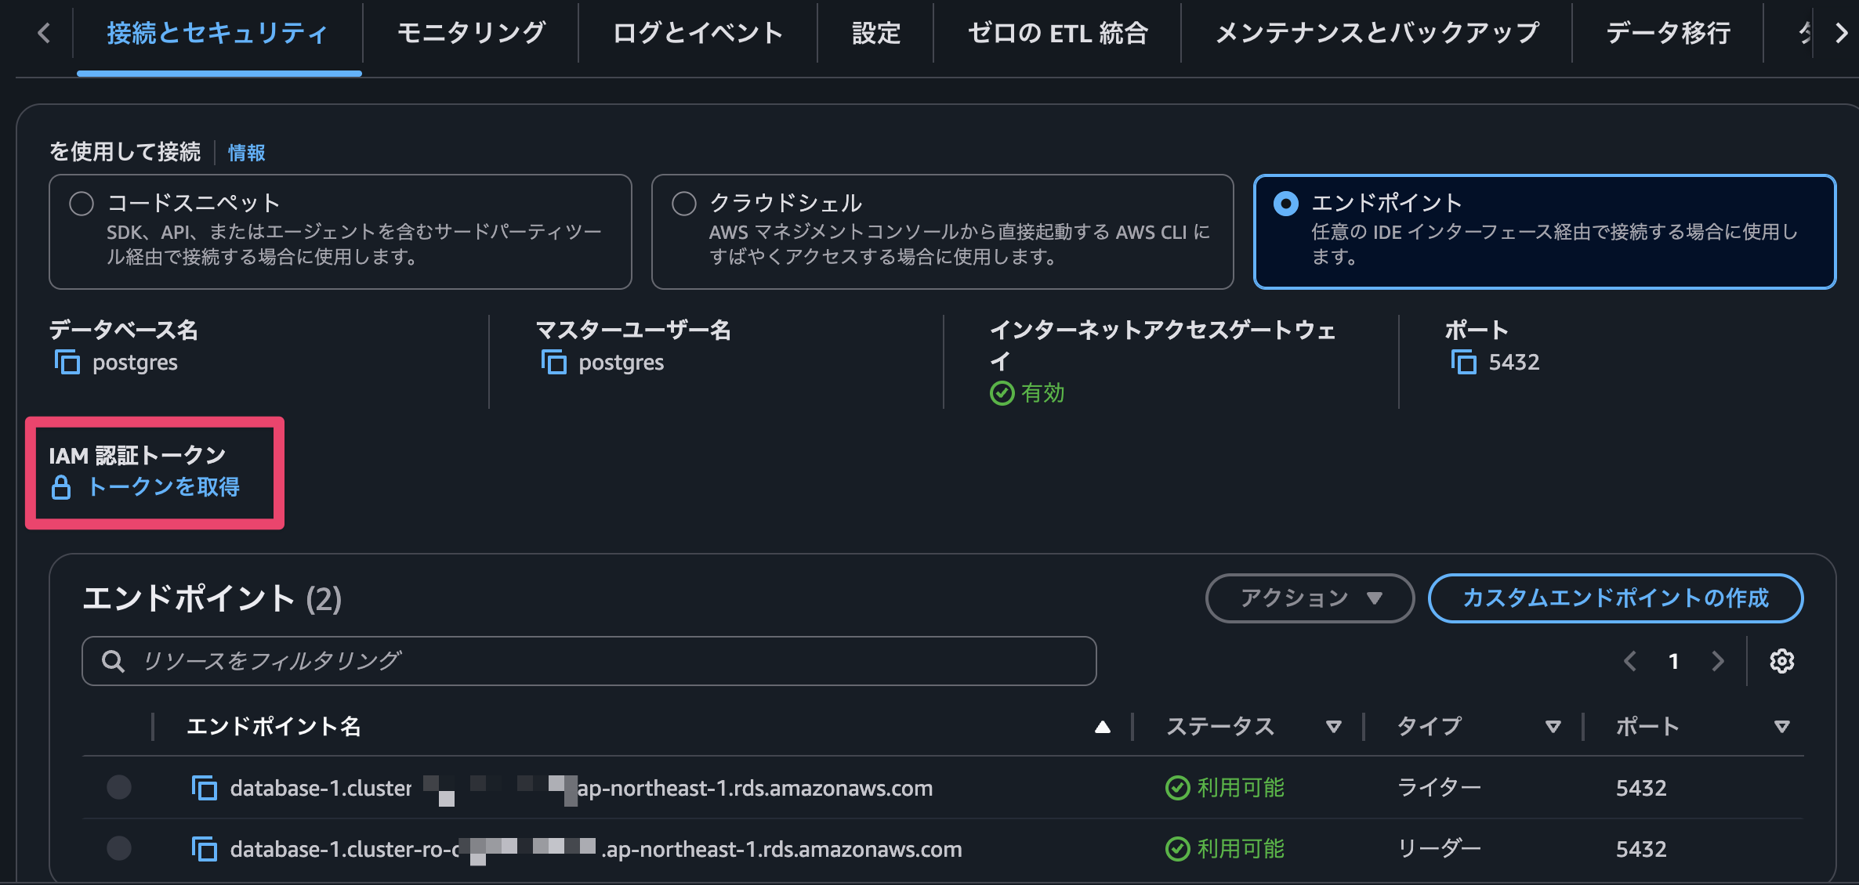This screenshot has height=885, width=1859.
Task: Click the リソースをフィルタリング input field
Action: [549, 661]
